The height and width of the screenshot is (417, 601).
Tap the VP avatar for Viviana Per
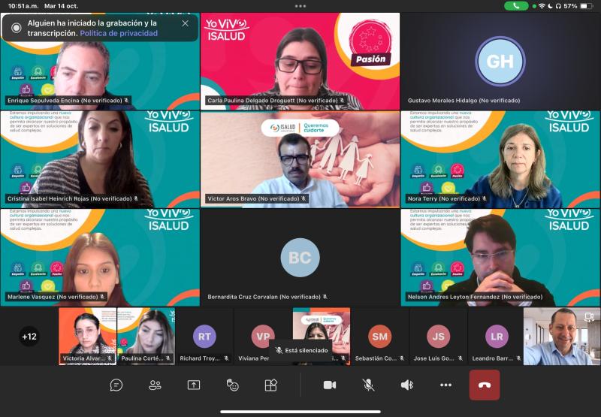[263, 336]
